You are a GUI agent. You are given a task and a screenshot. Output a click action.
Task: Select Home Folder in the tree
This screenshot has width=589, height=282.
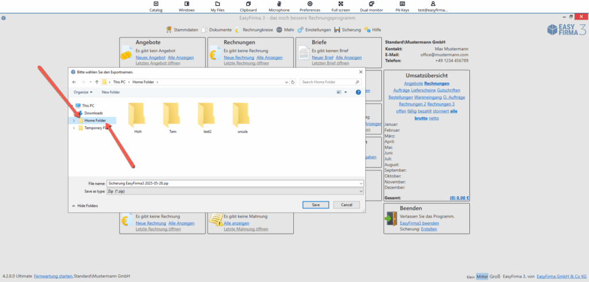[x=95, y=120]
